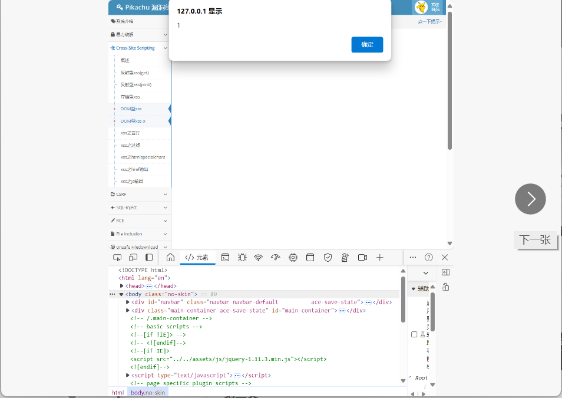Open the Sources bug icon
Viewport: 562px width, 398px height.
point(242,257)
